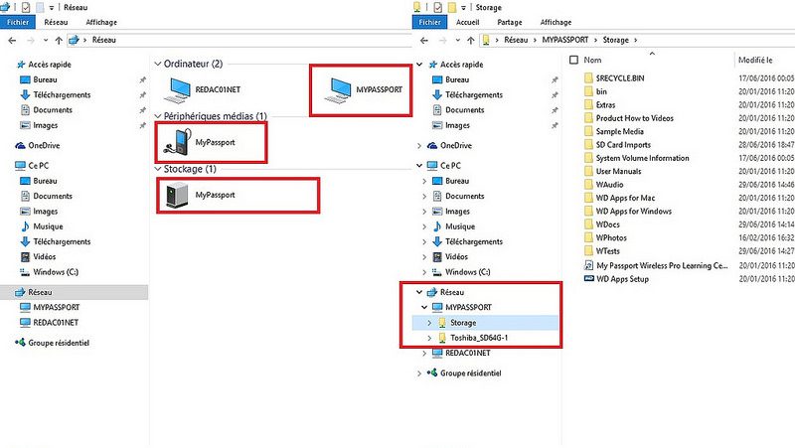The image size is (795, 448).
Task: Click Accès rapide star icon in left window
Action: coord(21,65)
